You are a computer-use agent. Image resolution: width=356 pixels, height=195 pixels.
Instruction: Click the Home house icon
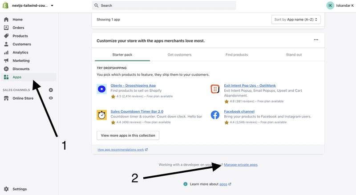(6, 20)
